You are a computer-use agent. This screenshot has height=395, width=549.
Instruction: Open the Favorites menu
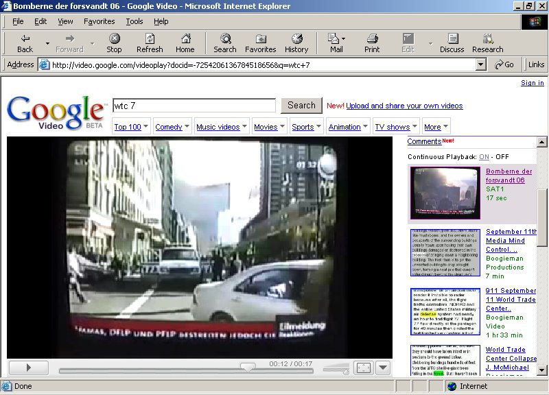tap(99, 21)
